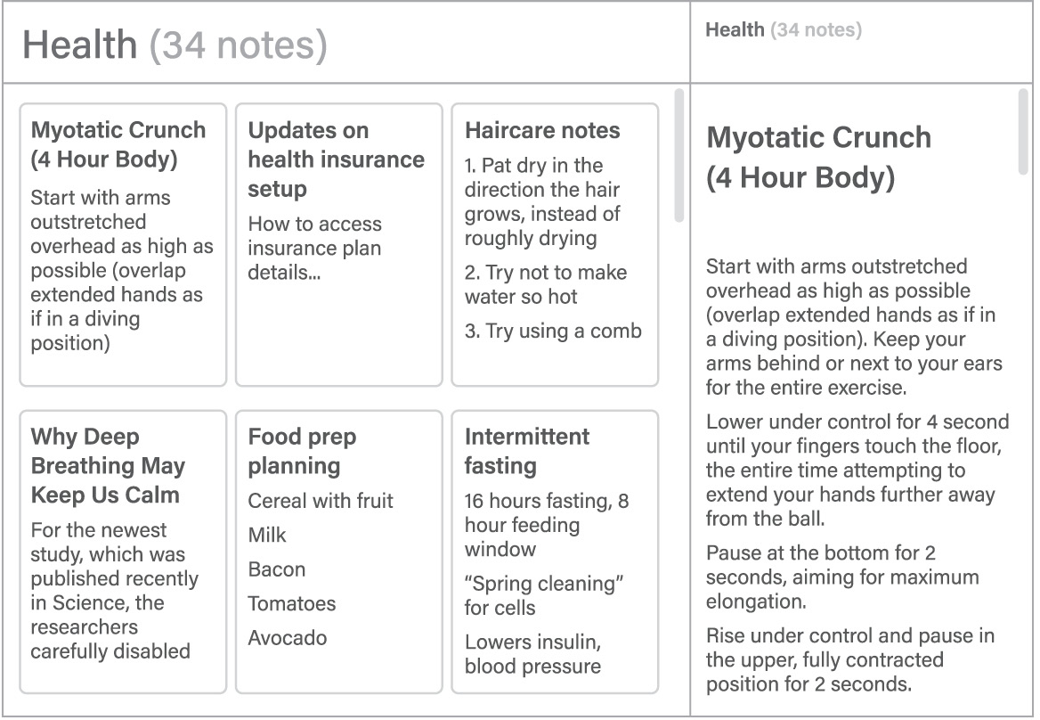
Task: Click the notes grid scrollbar thumb
Action: tap(679, 155)
